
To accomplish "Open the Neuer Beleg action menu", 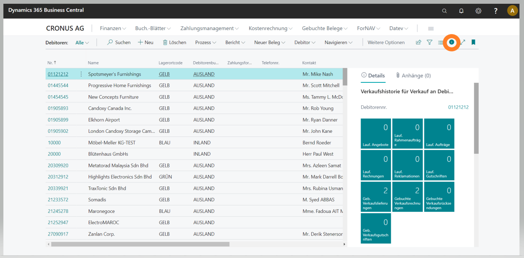I will [270, 42].
